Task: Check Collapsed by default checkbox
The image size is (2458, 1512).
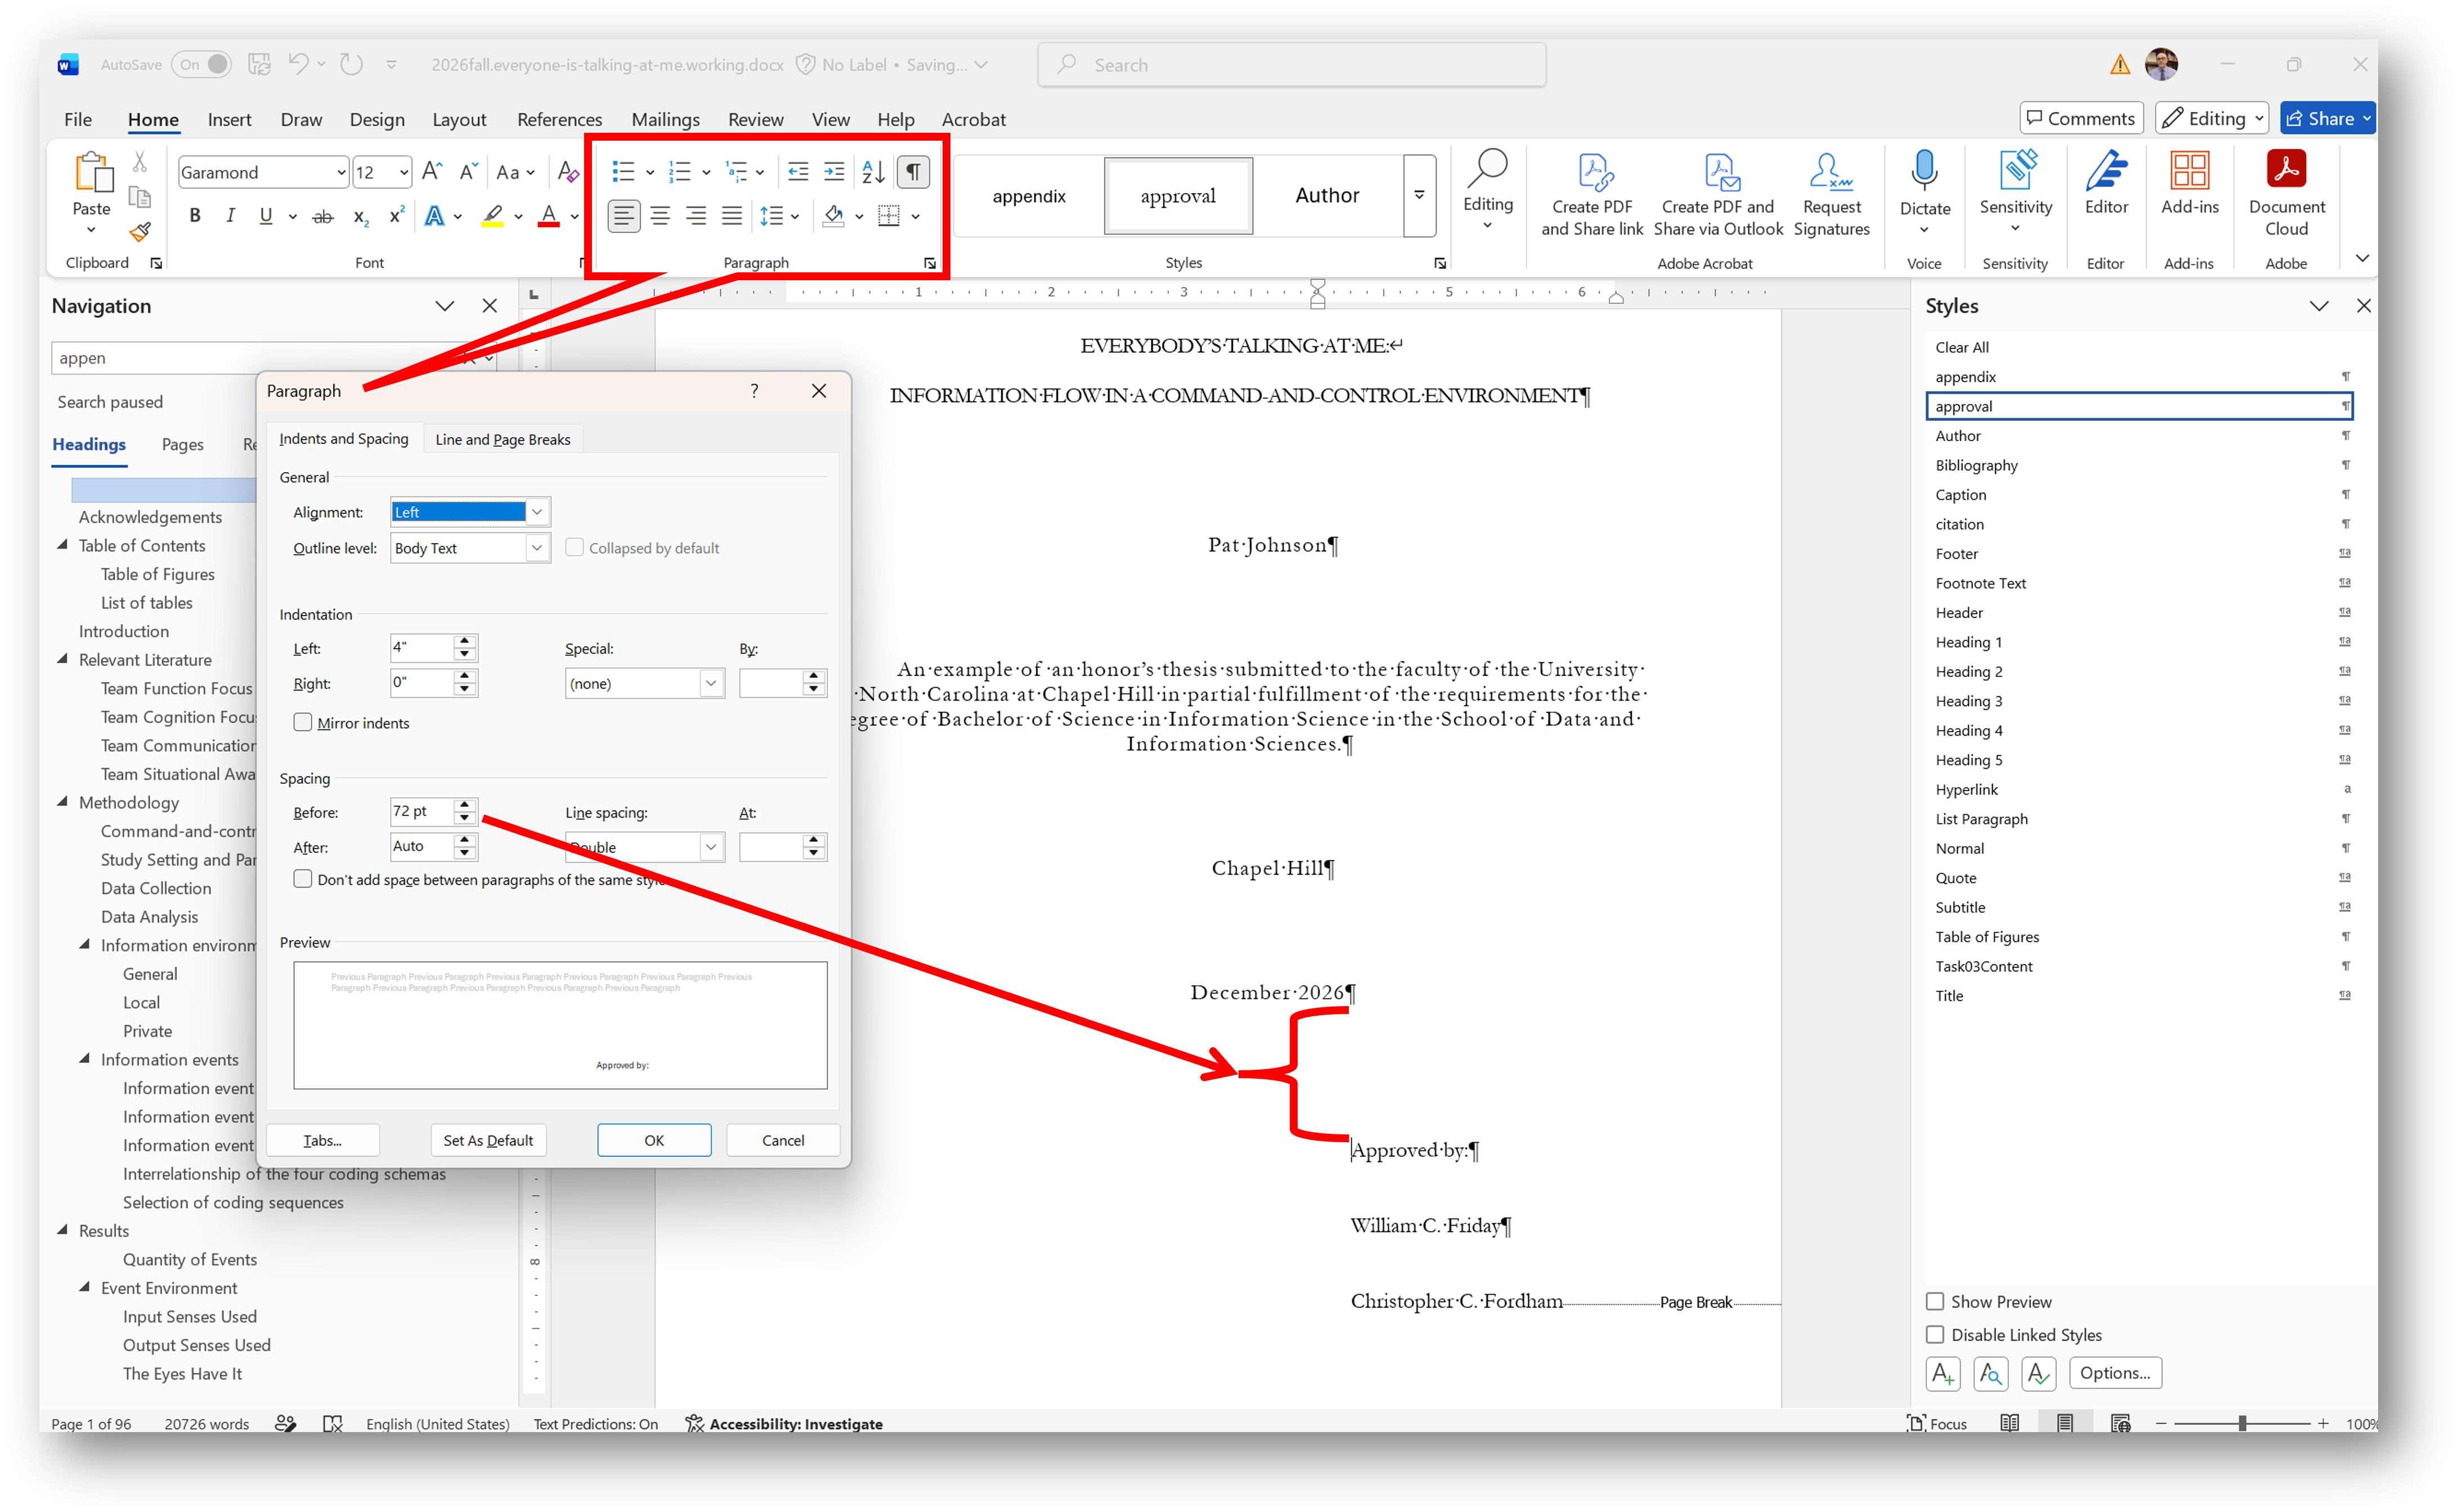Action: click(x=574, y=547)
